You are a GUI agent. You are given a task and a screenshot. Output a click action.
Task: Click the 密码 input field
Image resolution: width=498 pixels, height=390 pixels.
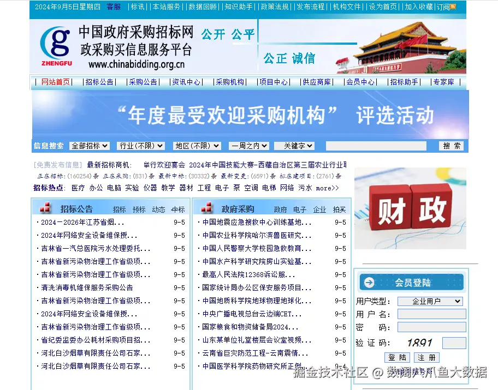[x=431, y=327]
